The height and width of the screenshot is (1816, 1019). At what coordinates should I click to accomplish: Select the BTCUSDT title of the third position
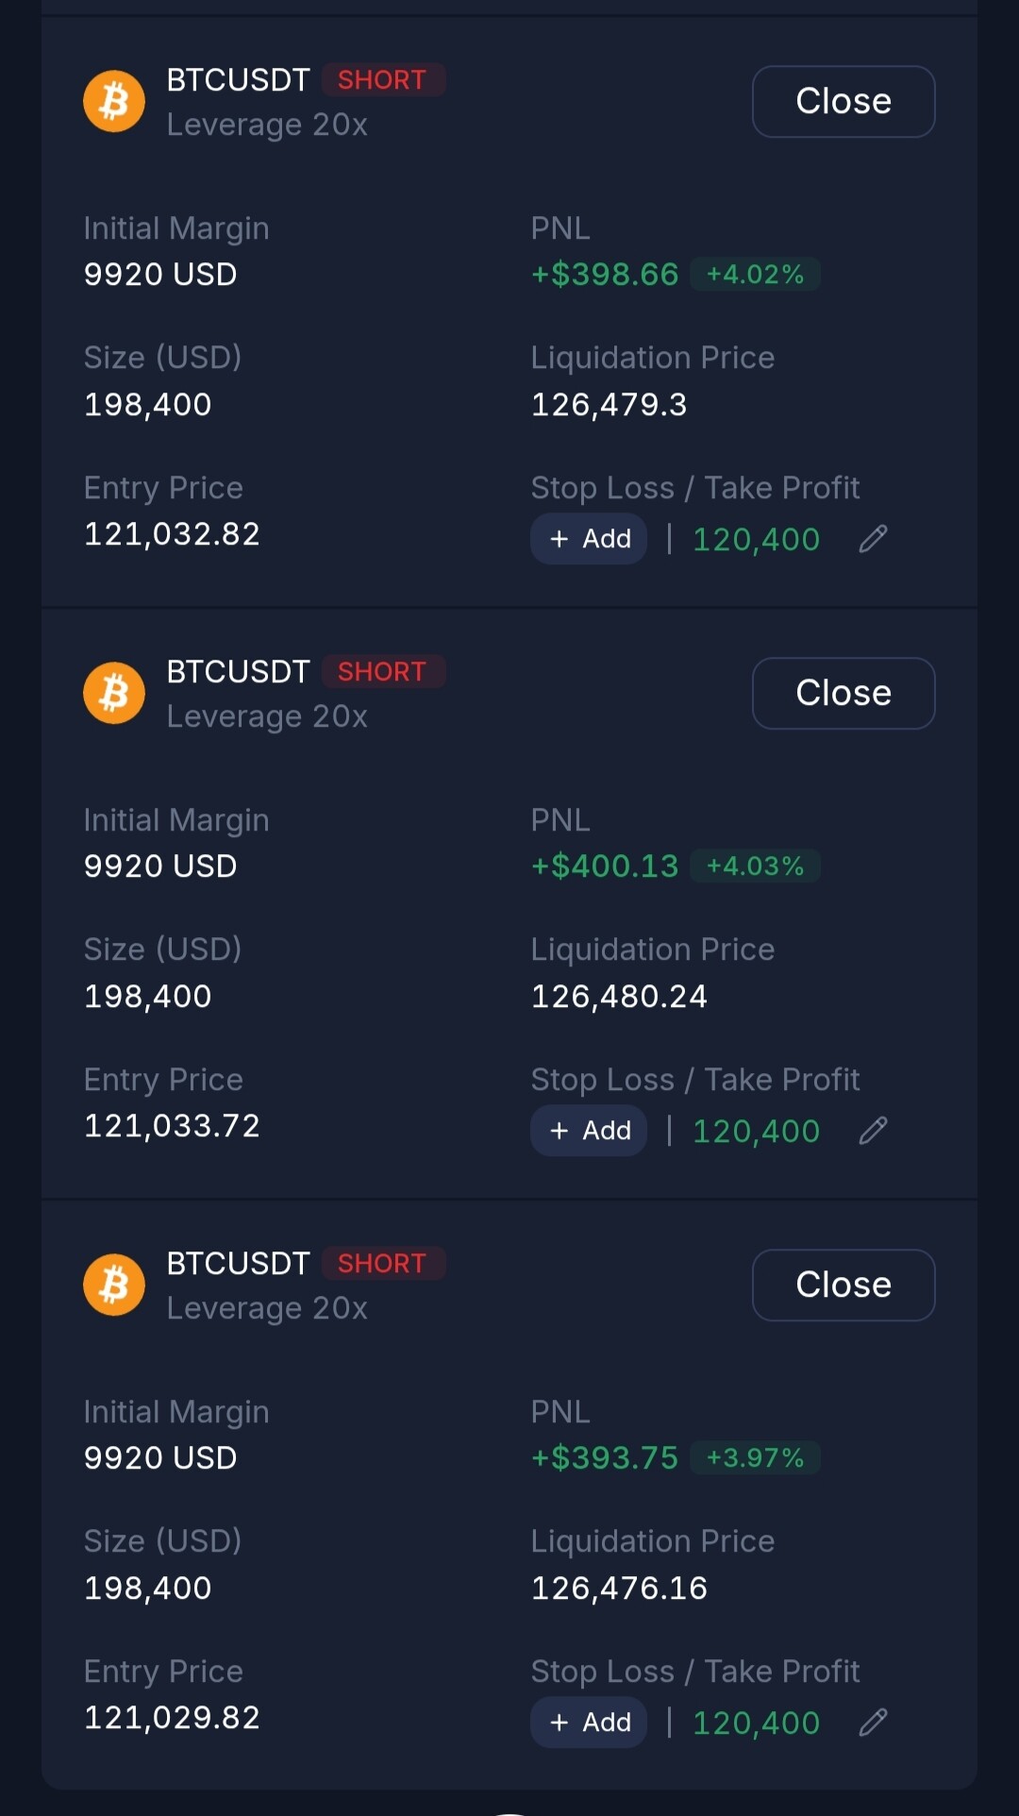238,1264
